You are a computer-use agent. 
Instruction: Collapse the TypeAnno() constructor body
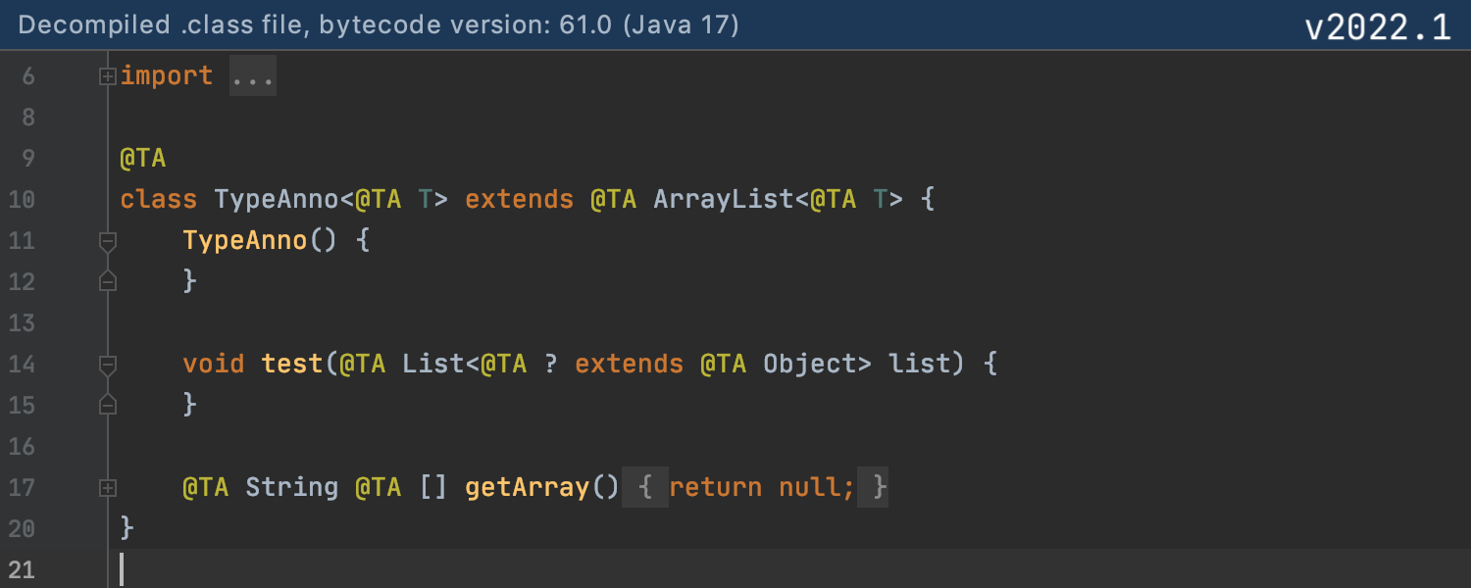[x=108, y=241]
